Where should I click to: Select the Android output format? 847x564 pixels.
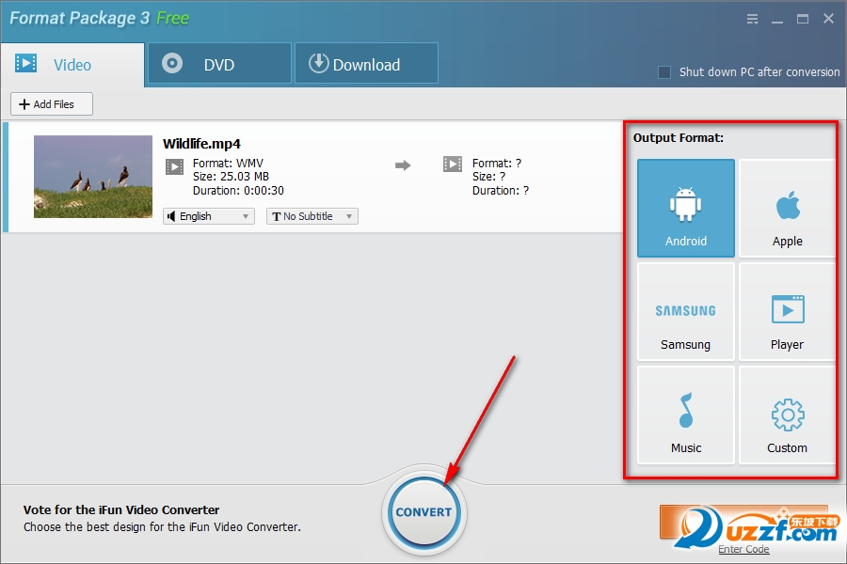(x=685, y=208)
